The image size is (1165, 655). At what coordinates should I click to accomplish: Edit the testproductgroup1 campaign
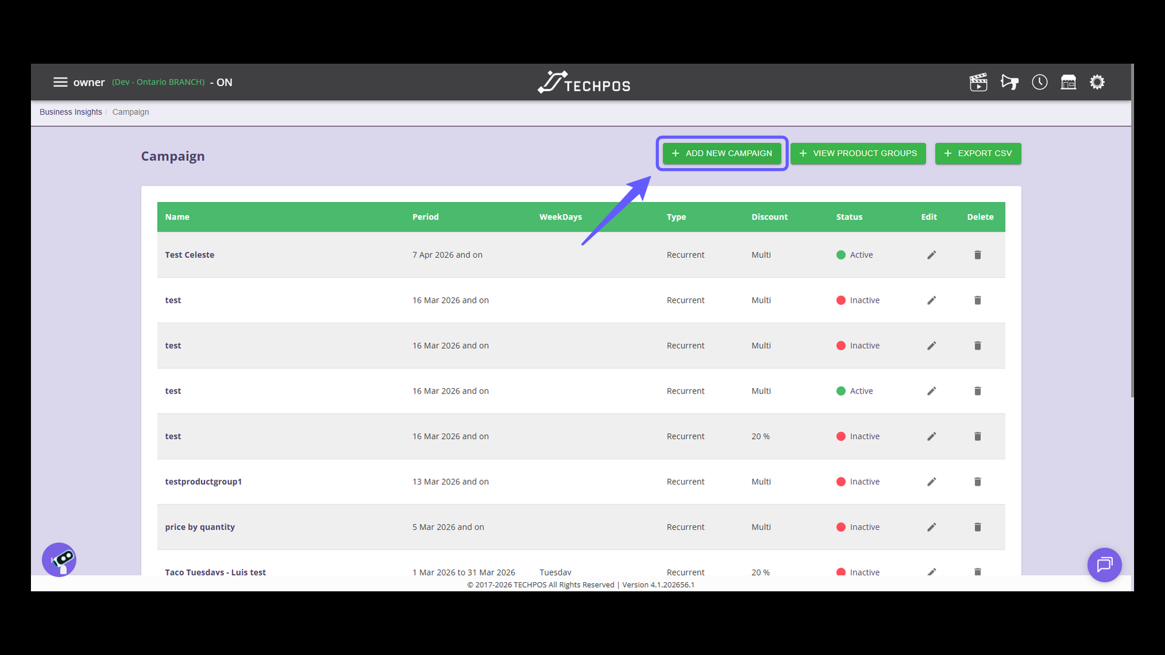pos(931,482)
